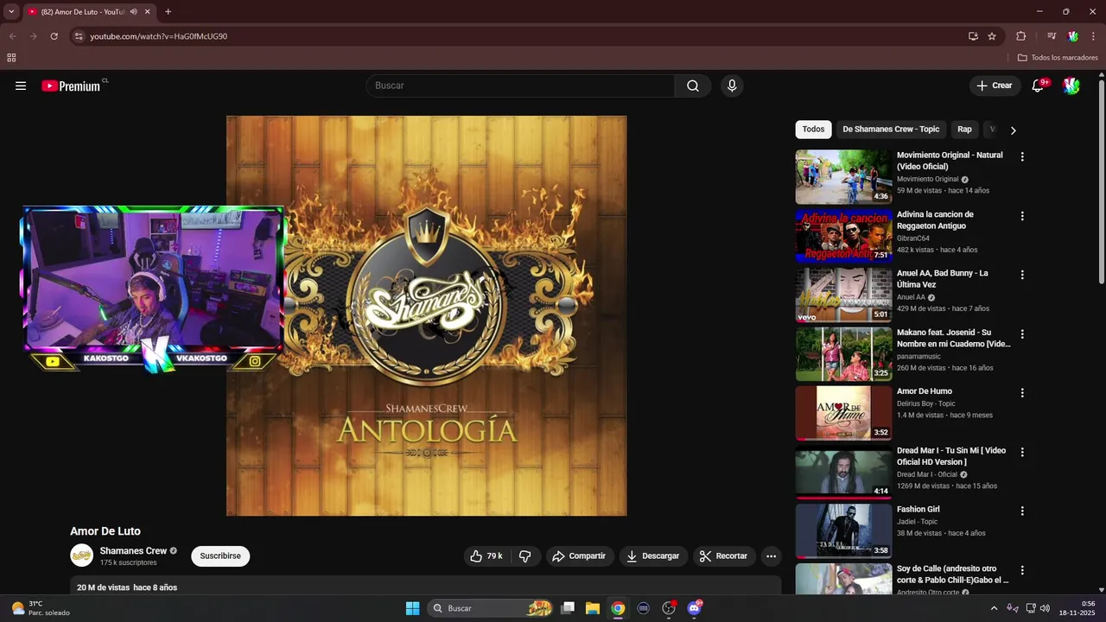Open the account avatar menu
Image resolution: width=1106 pixels, height=622 pixels.
point(1071,86)
